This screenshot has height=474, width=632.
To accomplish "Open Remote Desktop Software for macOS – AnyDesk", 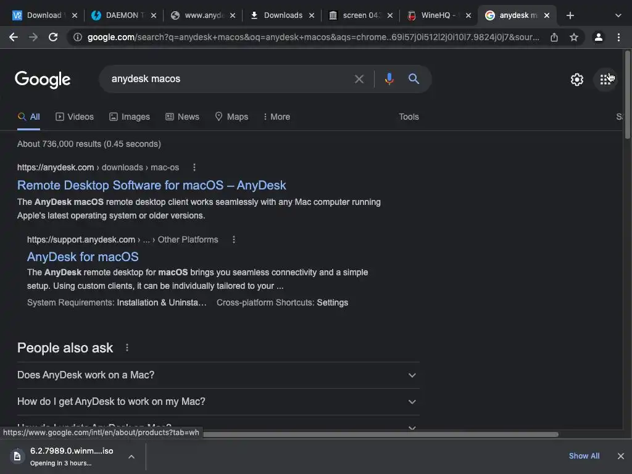I will point(152,185).
